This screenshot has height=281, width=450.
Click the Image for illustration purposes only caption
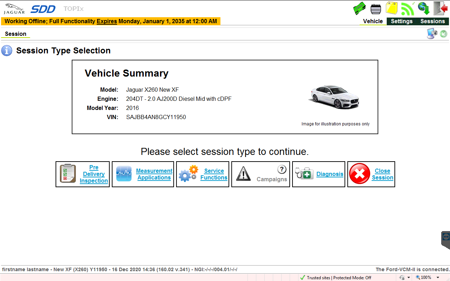[x=335, y=124]
